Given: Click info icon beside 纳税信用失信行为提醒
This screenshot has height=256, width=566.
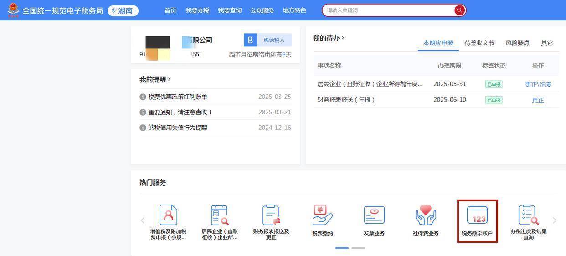Looking at the screenshot, I should (x=143, y=128).
